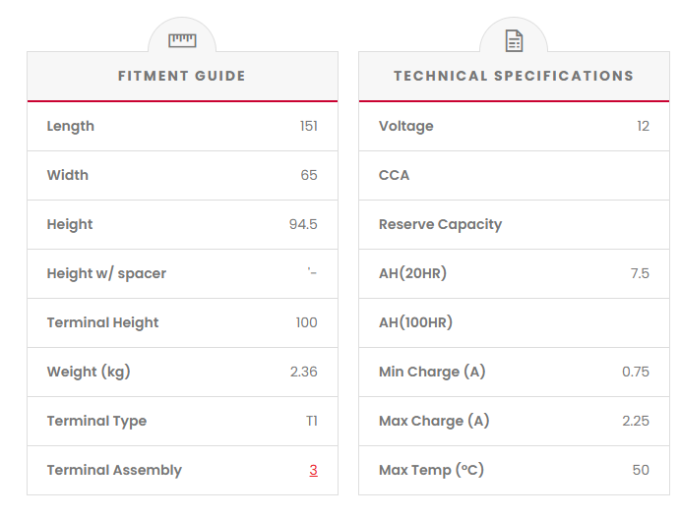The width and height of the screenshot is (680, 518).
Task: Click the Width value 65
Action: [309, 175]
